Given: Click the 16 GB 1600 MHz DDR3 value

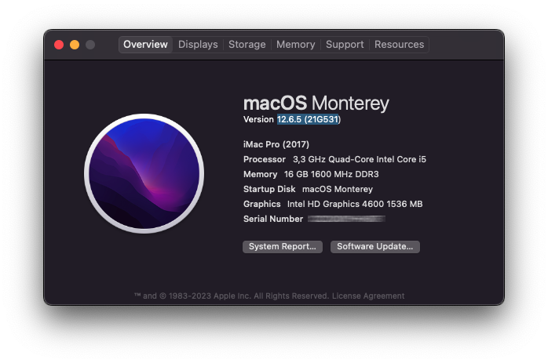Looking at the screenshot, I should [x=331, y=174].
